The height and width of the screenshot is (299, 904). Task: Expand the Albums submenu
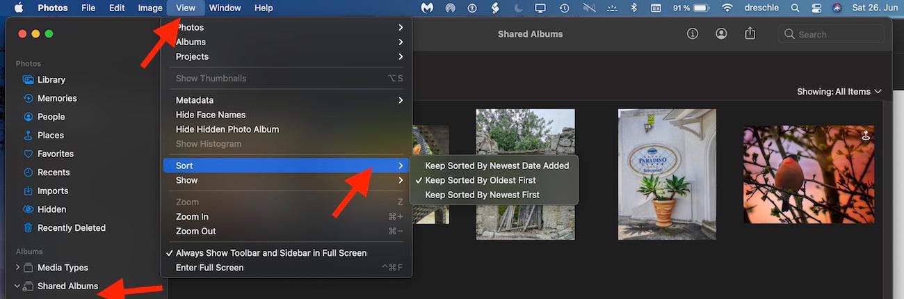tap(286, 42)
